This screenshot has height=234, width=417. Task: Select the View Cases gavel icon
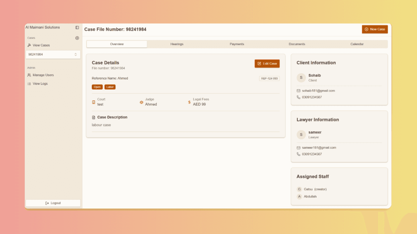point(29,45)
